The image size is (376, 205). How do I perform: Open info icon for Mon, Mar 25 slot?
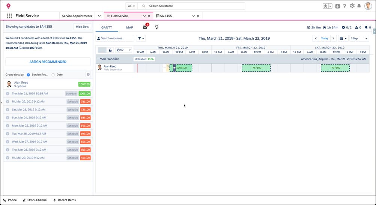(x=8, y=126)
